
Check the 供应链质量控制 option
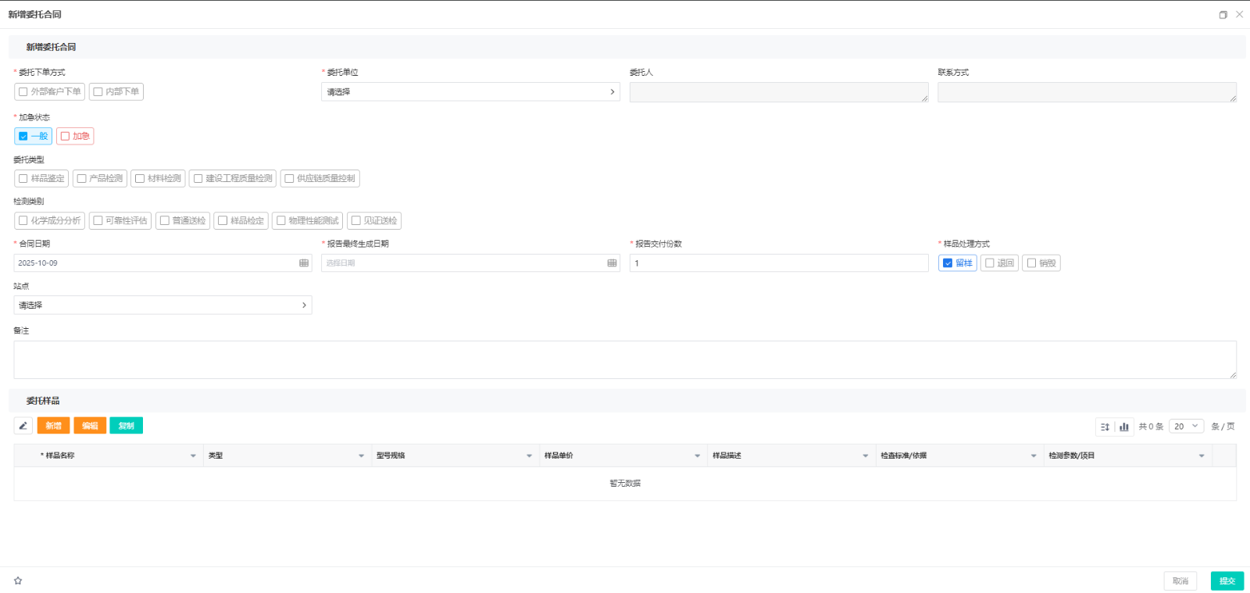pyautogui.click(x=320, y=178)
